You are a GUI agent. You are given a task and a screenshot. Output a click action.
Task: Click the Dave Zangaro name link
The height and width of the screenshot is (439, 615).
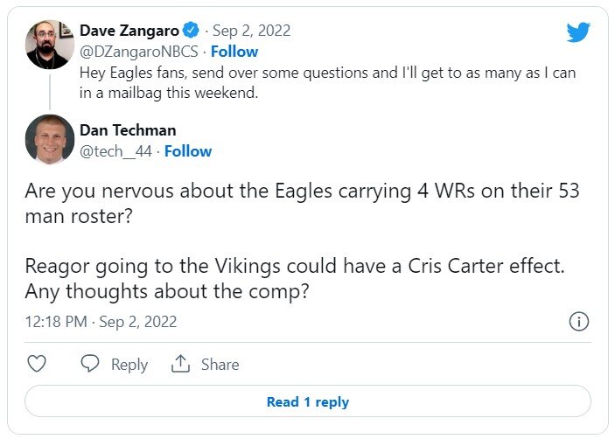[x=129, y=32]
